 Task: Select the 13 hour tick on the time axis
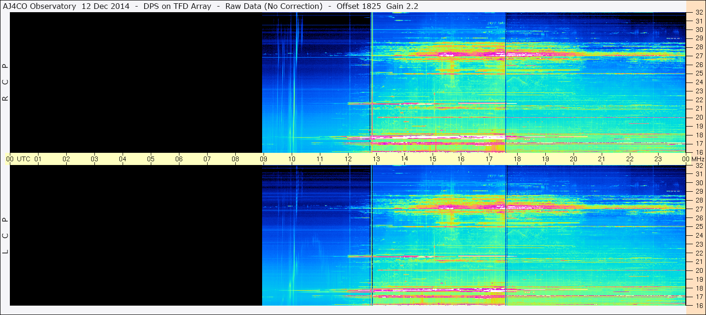click(376, 159)
